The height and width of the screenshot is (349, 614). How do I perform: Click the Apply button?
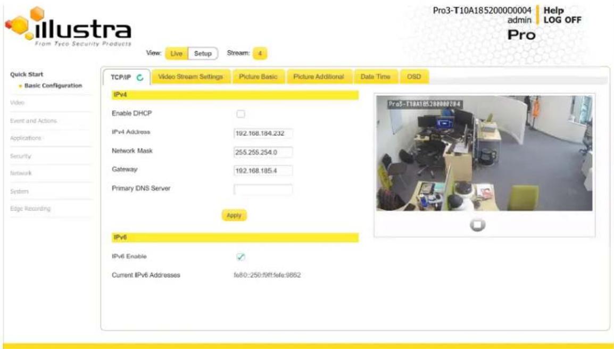234,215
